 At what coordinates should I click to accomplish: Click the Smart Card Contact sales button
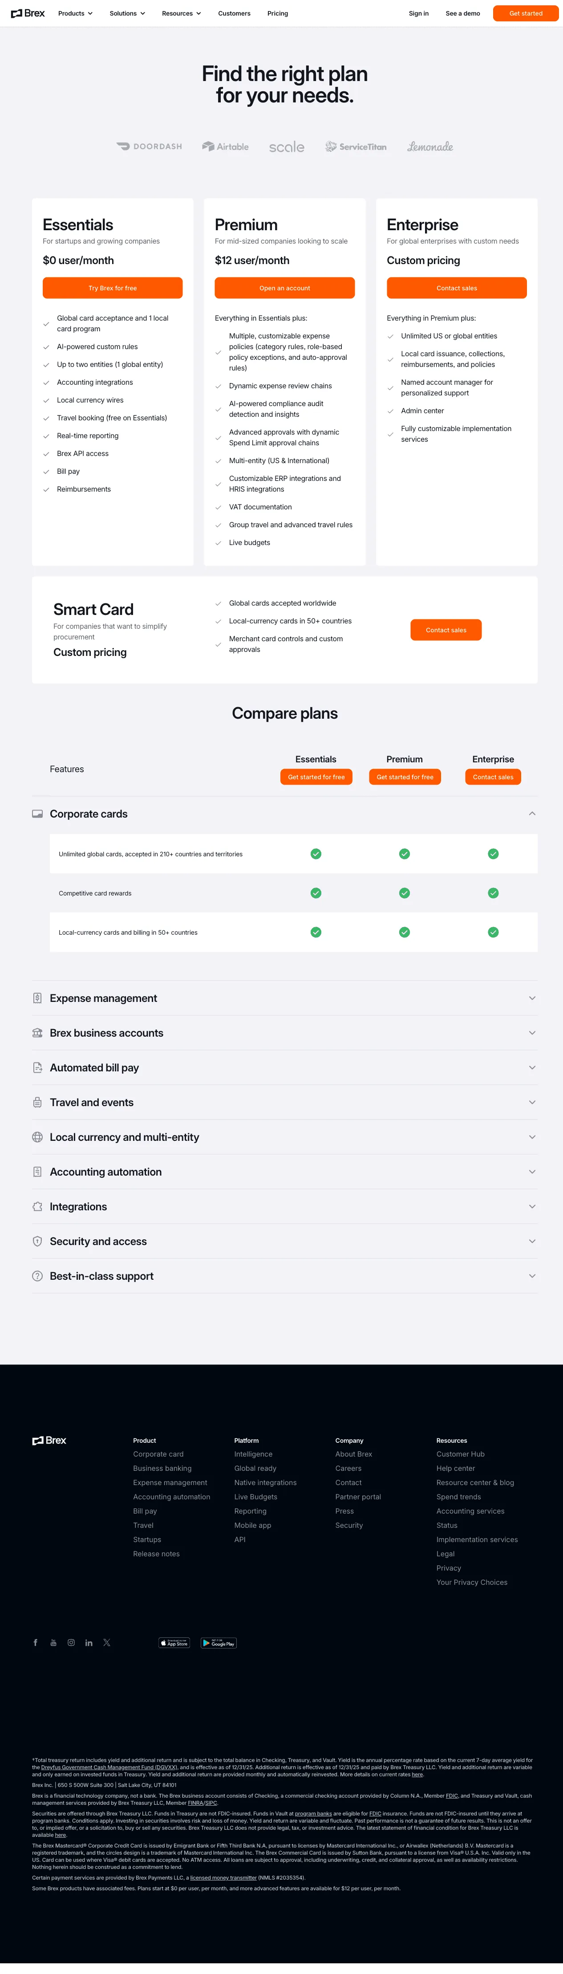446,630
